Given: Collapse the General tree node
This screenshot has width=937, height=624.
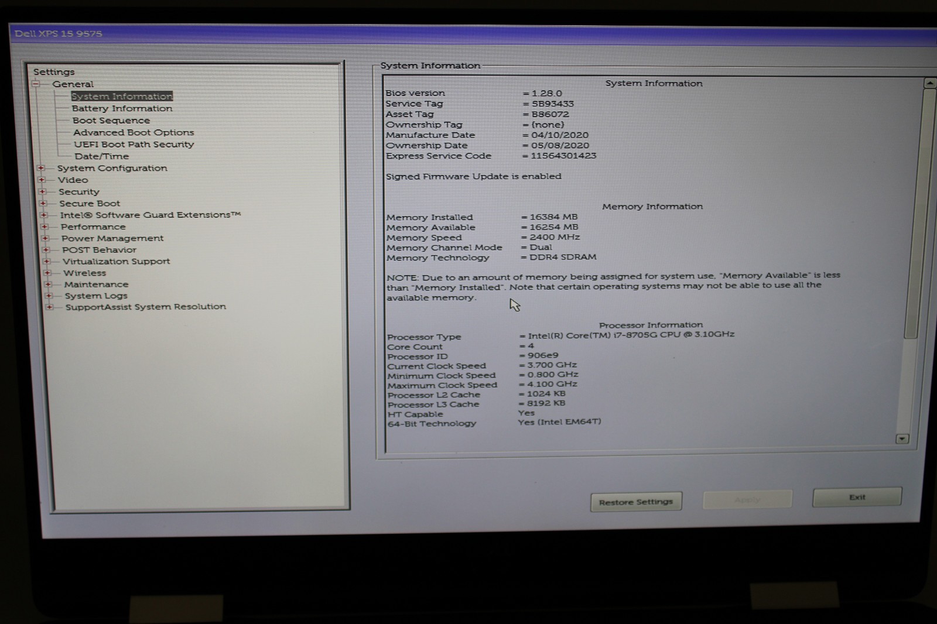Looking at the screenshot, I should click(36, 84).
